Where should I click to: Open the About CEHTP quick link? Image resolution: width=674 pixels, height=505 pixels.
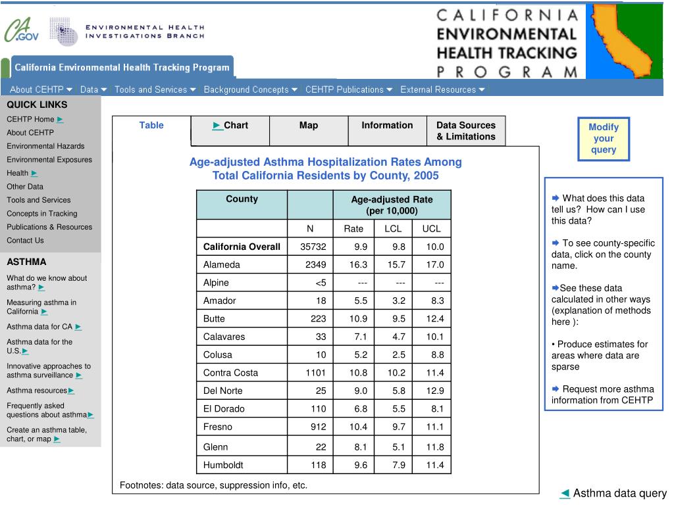[x=30, y=133]
